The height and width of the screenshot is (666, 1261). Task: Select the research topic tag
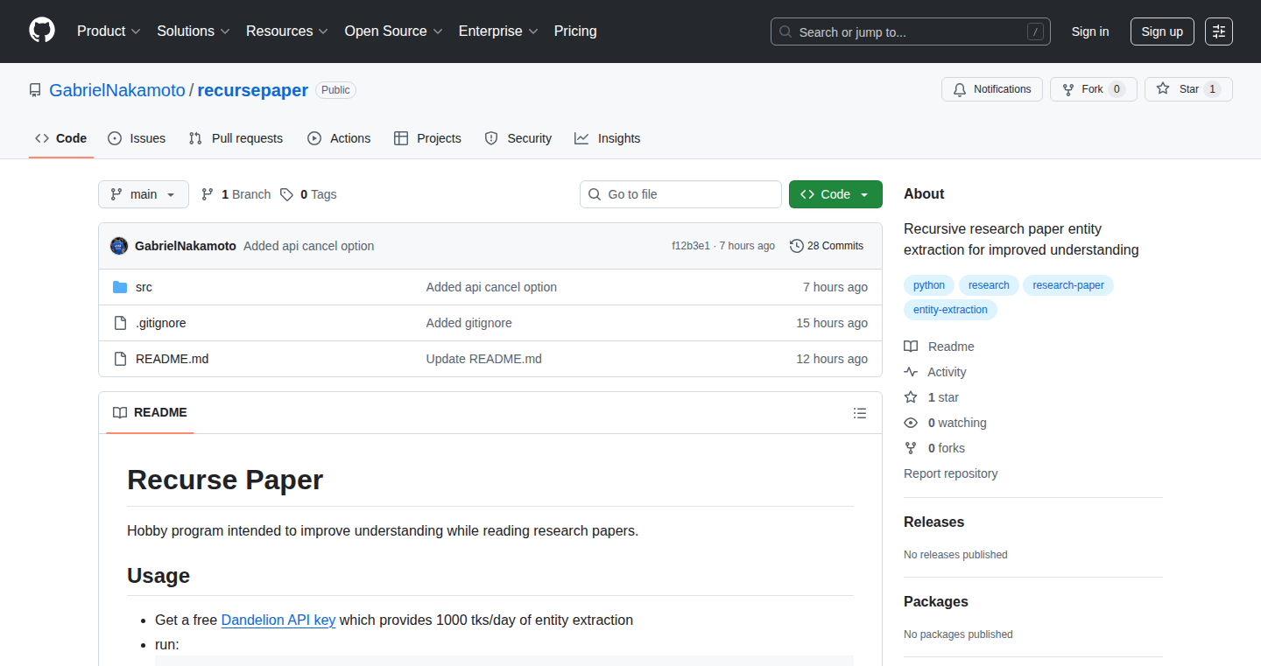tap(989, 285)
